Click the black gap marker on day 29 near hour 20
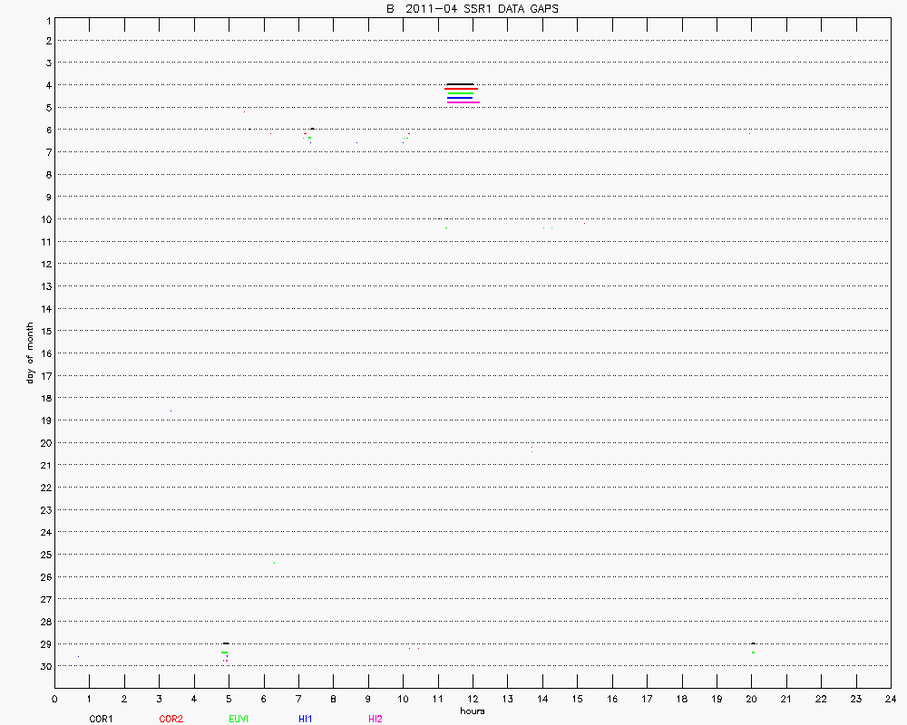The image size is (907, 725). pyautogui.click(x=753, y=643)
